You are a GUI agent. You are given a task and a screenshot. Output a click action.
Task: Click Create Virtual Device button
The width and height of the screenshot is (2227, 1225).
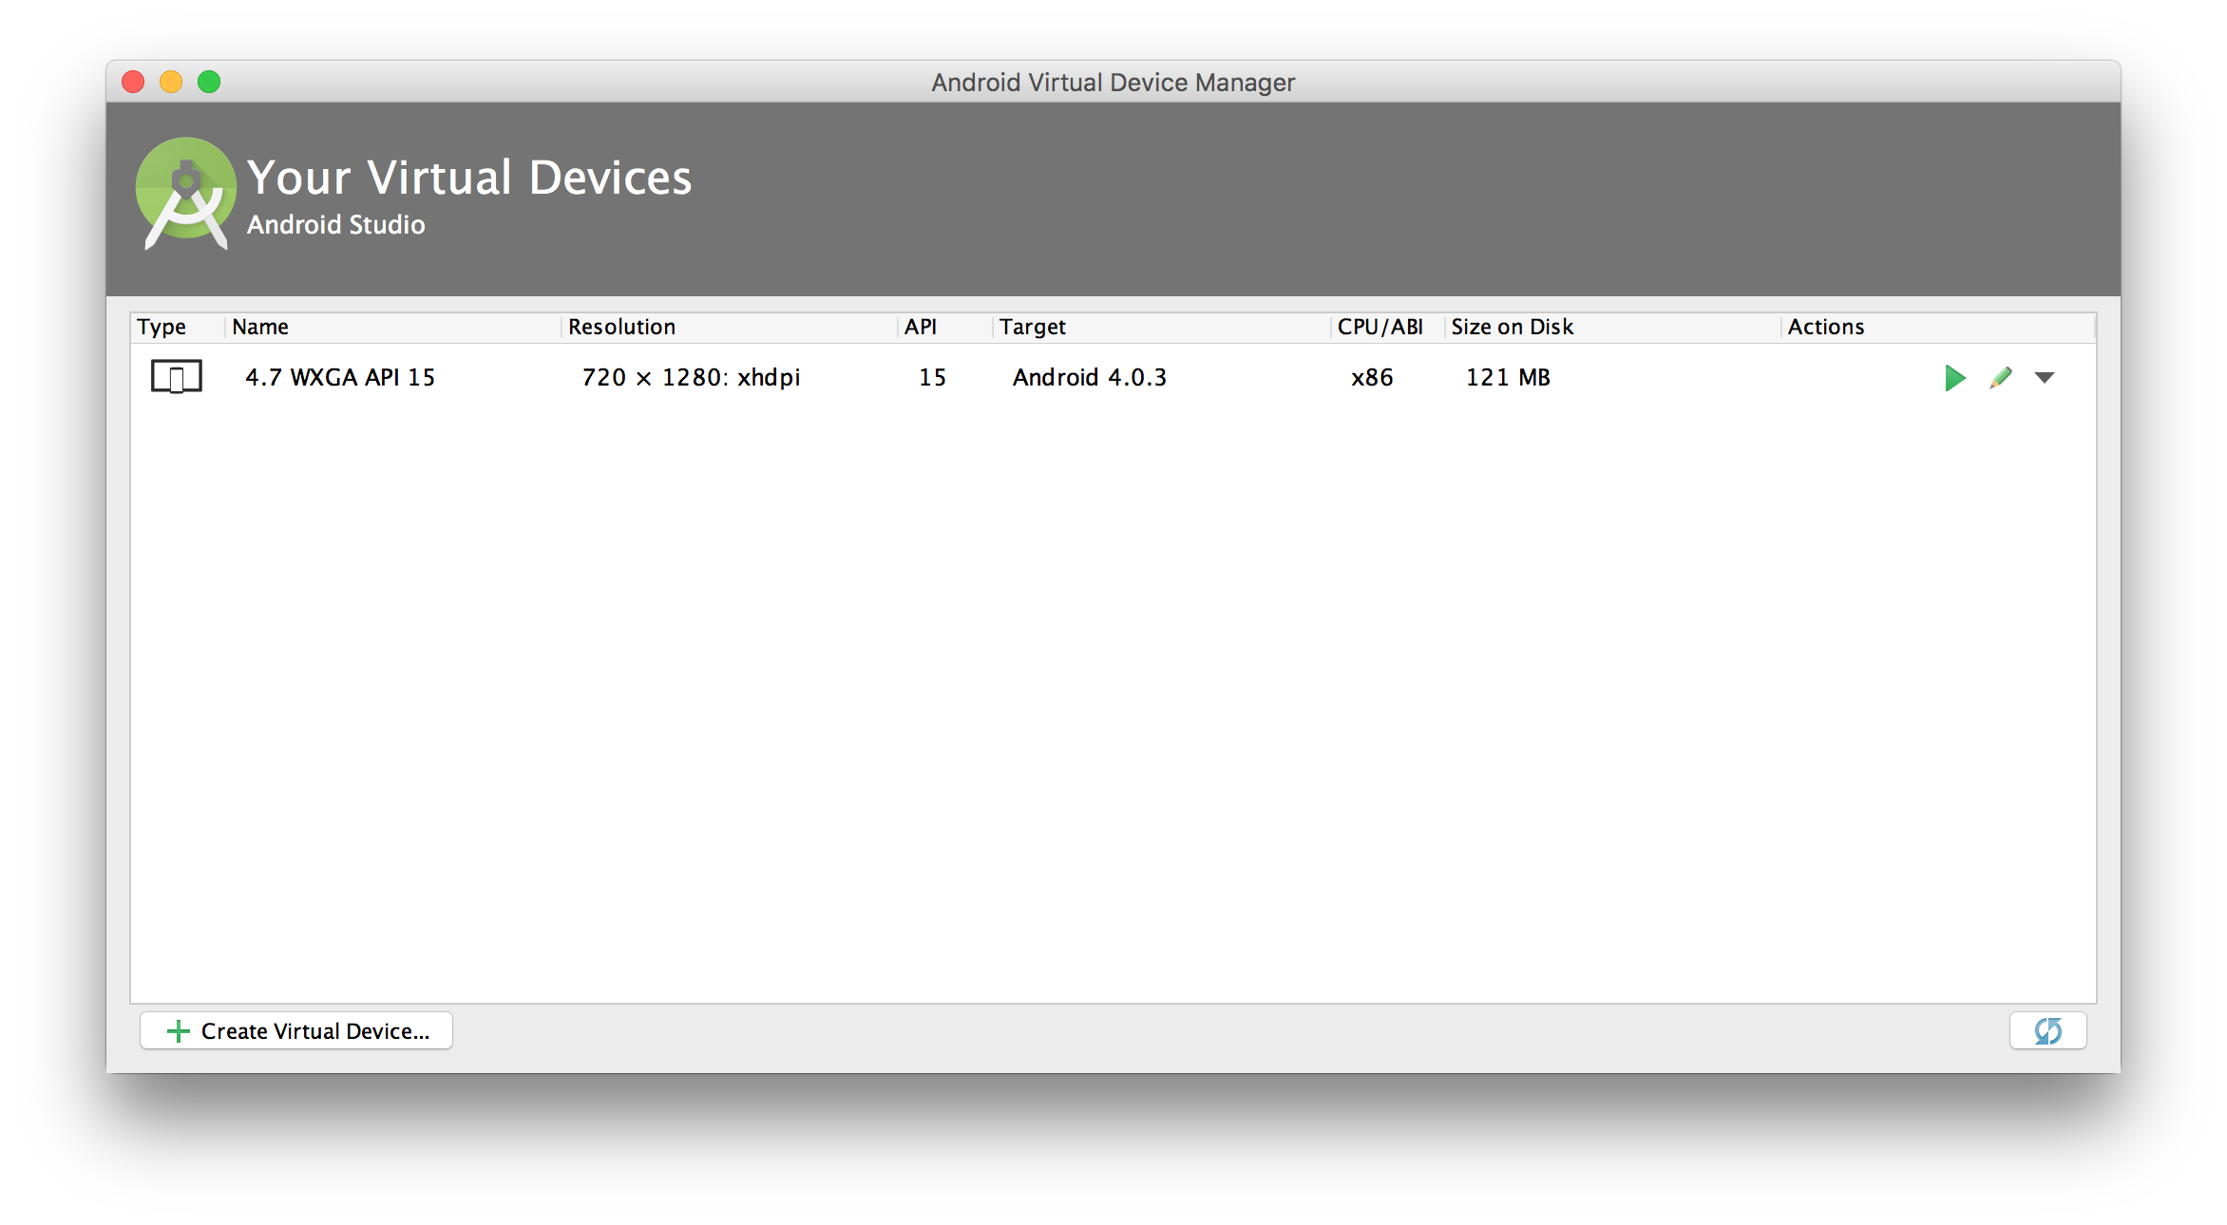pyautogui.click(x=296, y=1030)
